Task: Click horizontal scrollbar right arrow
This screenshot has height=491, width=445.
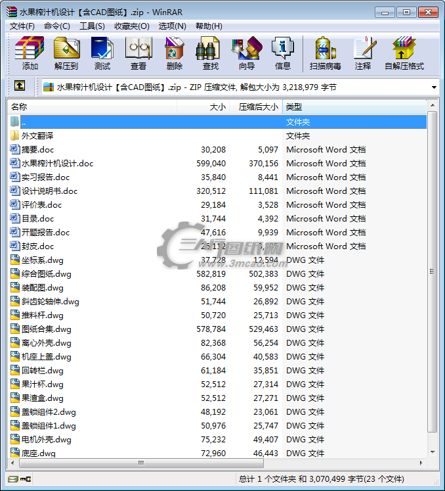Action: (421, 463)
